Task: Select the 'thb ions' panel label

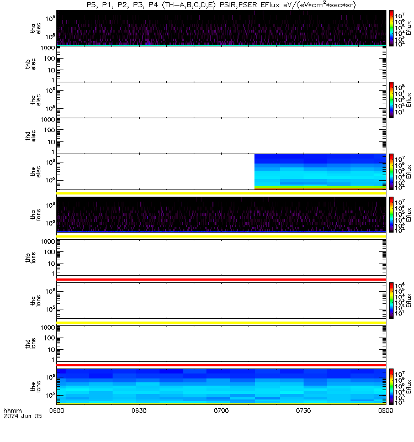Action: pos(30,257)
